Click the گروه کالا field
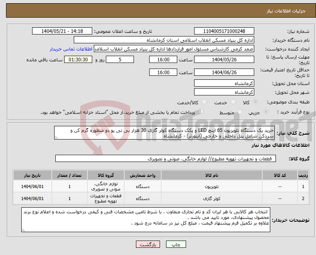This screenshot has width=316, height=255. (166, 158)
